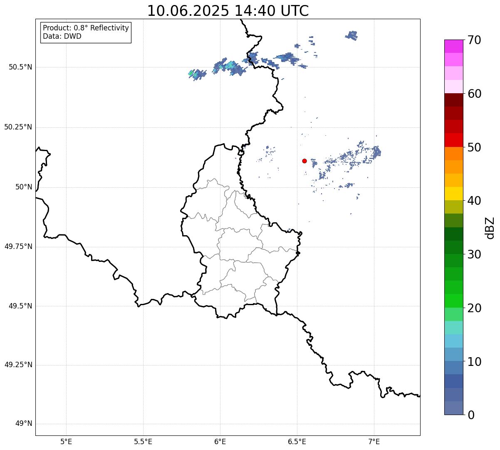The width and height of the screenshot is (500, 450).
Task: Click the yellow colorbar swatch near 40
Action: pyautogui.click(x=453, y=194)
